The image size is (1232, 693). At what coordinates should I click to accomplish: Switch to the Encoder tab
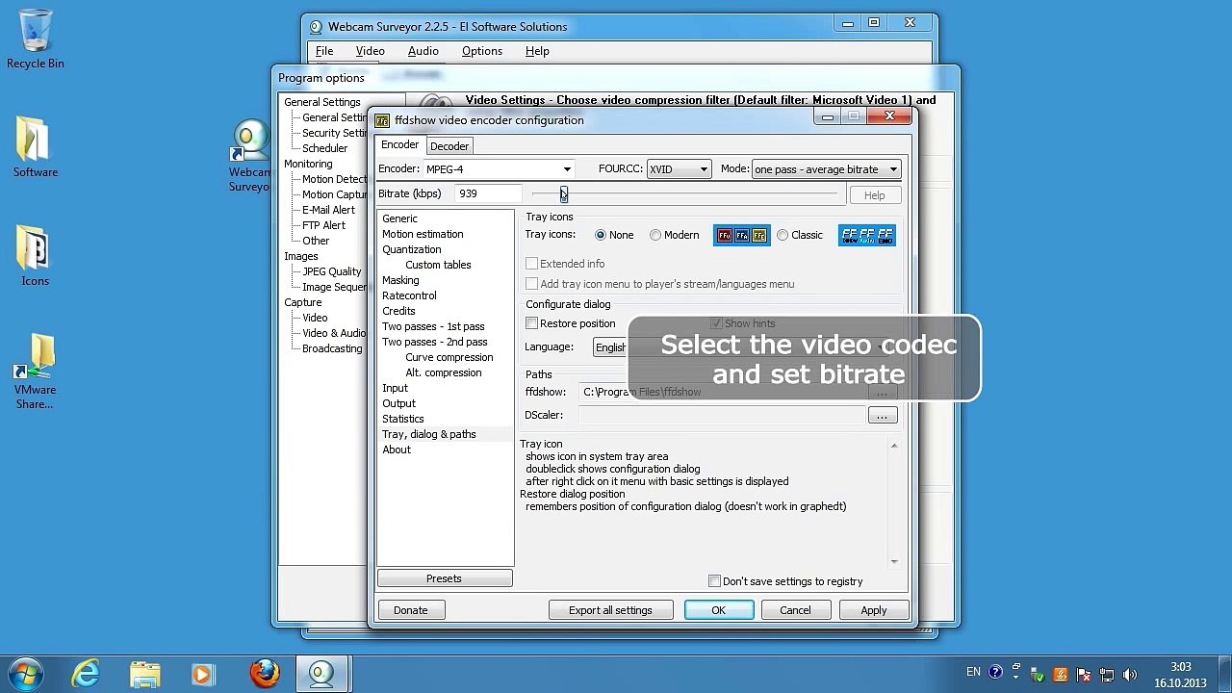399,144
